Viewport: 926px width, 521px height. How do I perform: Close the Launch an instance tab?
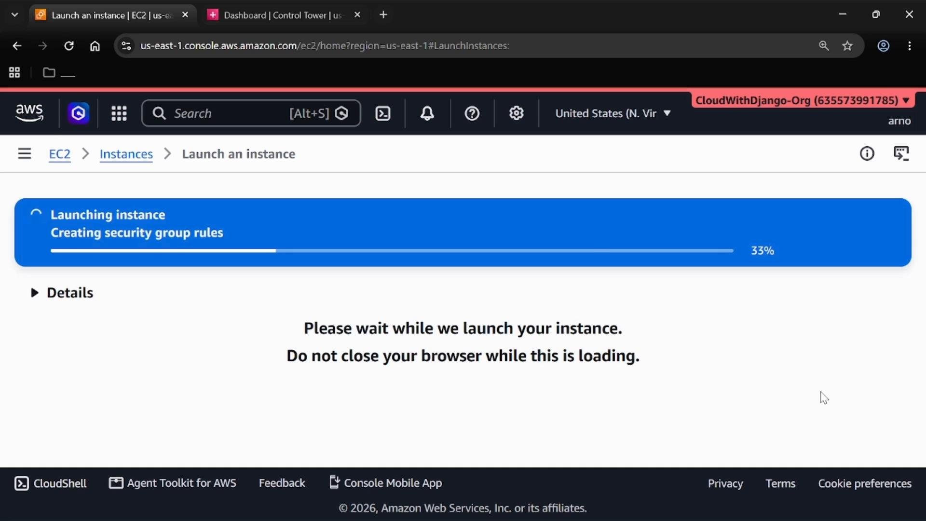[185, 15]
